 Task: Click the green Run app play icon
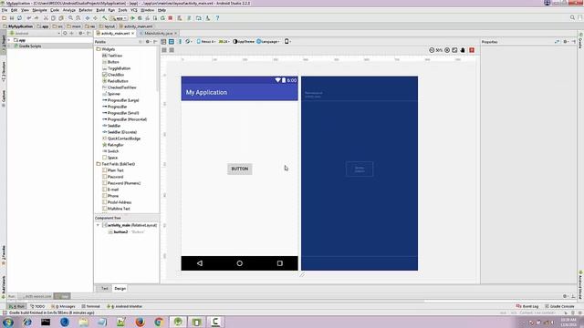click(x=132, y=18)
